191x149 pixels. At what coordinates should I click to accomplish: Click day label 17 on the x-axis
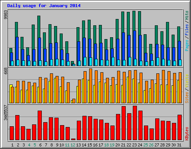tap(101, 145)
